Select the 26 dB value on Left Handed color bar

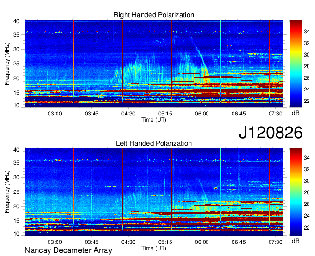(307, 204)
